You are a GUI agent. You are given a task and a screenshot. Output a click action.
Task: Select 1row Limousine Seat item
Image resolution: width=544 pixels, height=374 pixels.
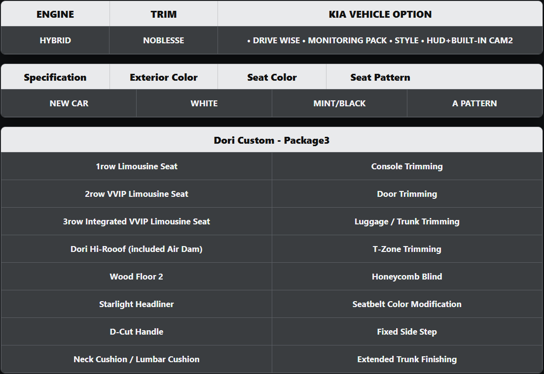pyautogui.click(x=137, y=166)
